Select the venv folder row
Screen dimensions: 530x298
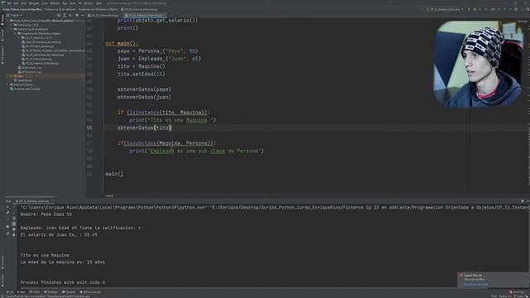[x=44, y=76]
